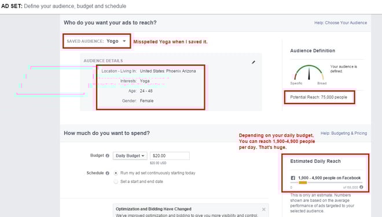The width and height of the screenshot is (382, 217).
Task: Open the Daily Budget dropdown
Action: click(x=130, y=156)
